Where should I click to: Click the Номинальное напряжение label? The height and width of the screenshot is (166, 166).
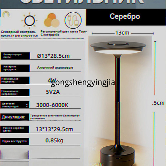tap(15, 93)
